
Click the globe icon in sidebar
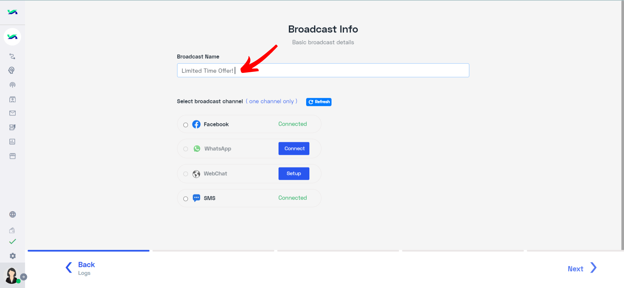click(x=12, y=214)
